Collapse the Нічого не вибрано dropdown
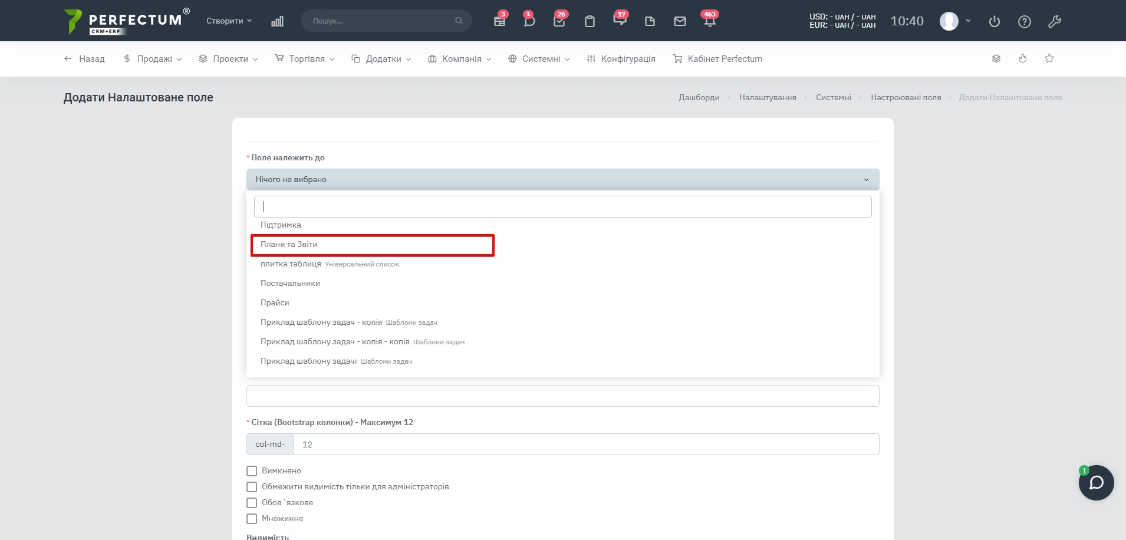Image resolution: width=1126 pixels, height=540 pixels. click(562, 179)
